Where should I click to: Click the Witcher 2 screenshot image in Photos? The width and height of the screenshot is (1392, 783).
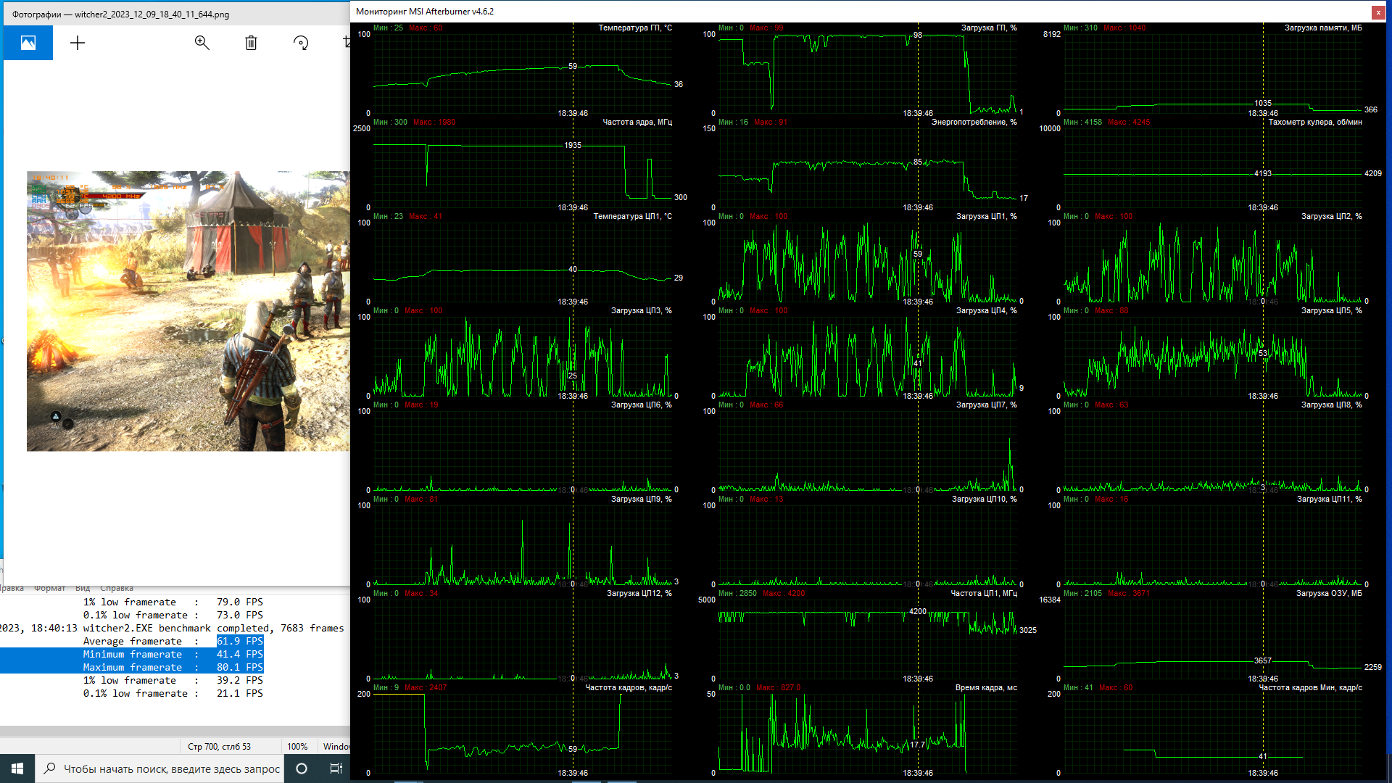188,310
